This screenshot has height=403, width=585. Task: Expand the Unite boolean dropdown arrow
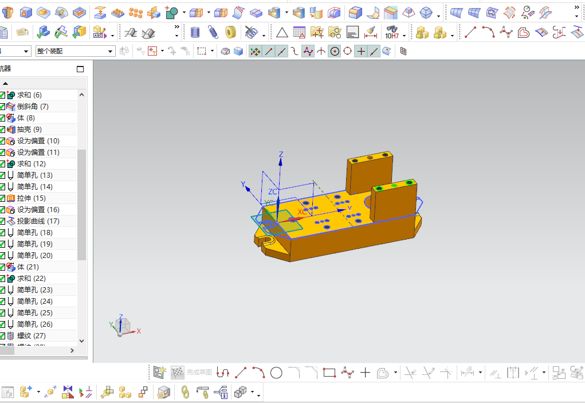184,13
